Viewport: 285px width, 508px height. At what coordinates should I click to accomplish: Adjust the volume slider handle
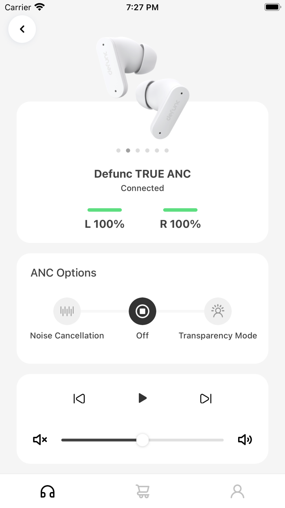coord(142,440)
